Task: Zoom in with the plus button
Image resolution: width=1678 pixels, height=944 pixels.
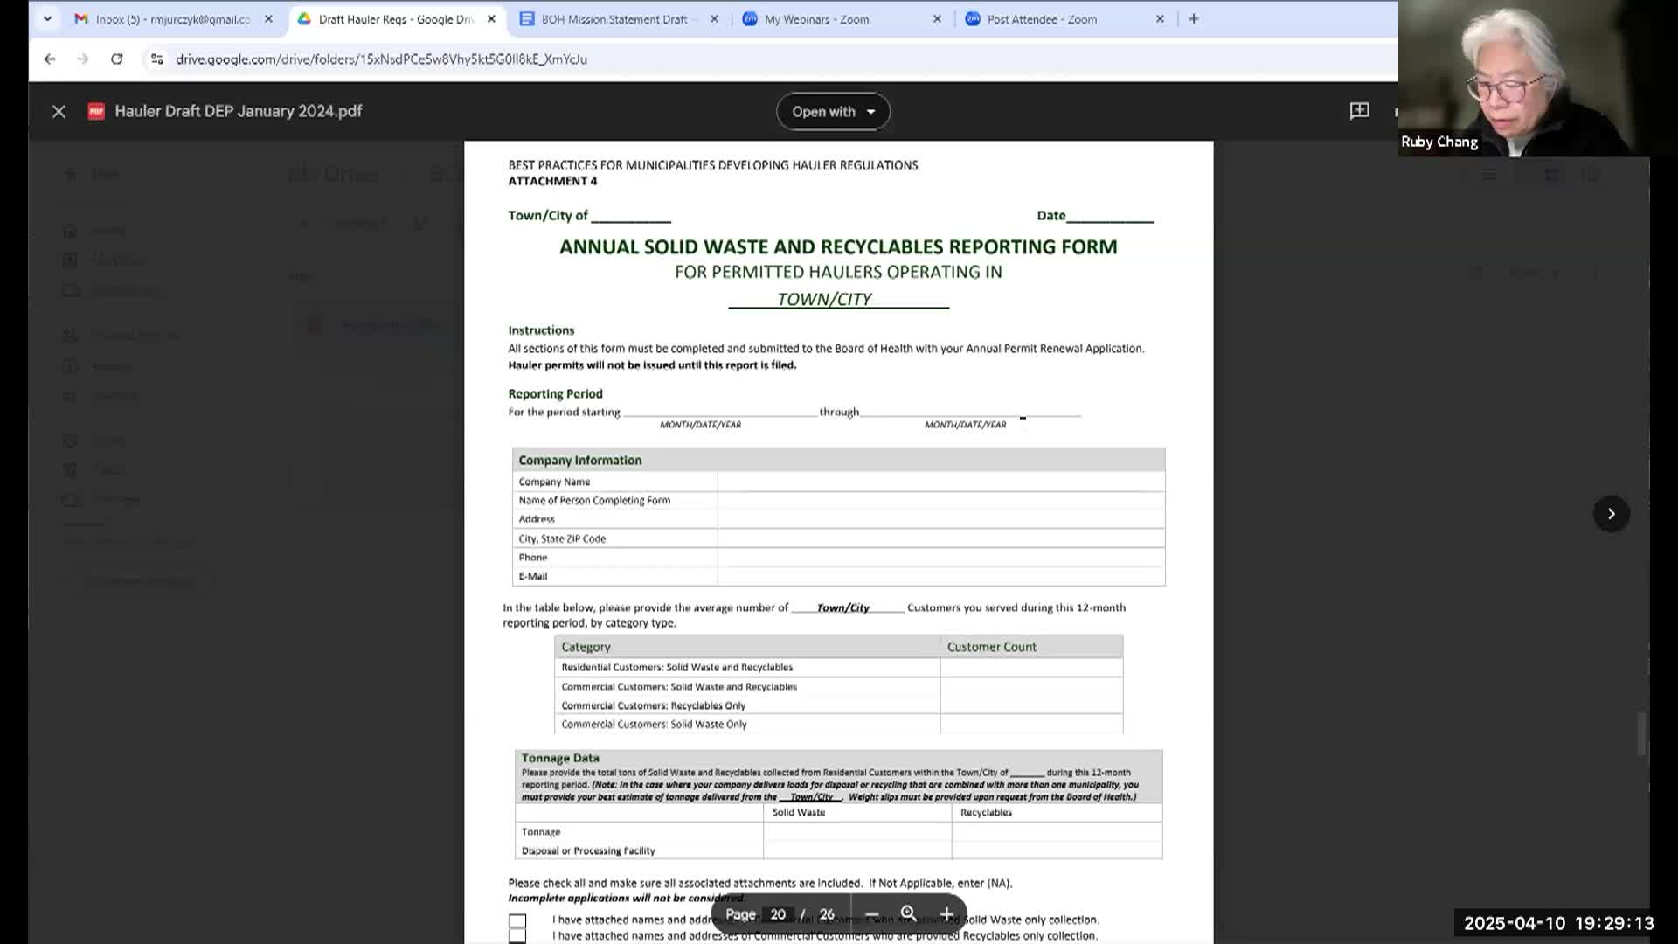Action: click(946, 914)
